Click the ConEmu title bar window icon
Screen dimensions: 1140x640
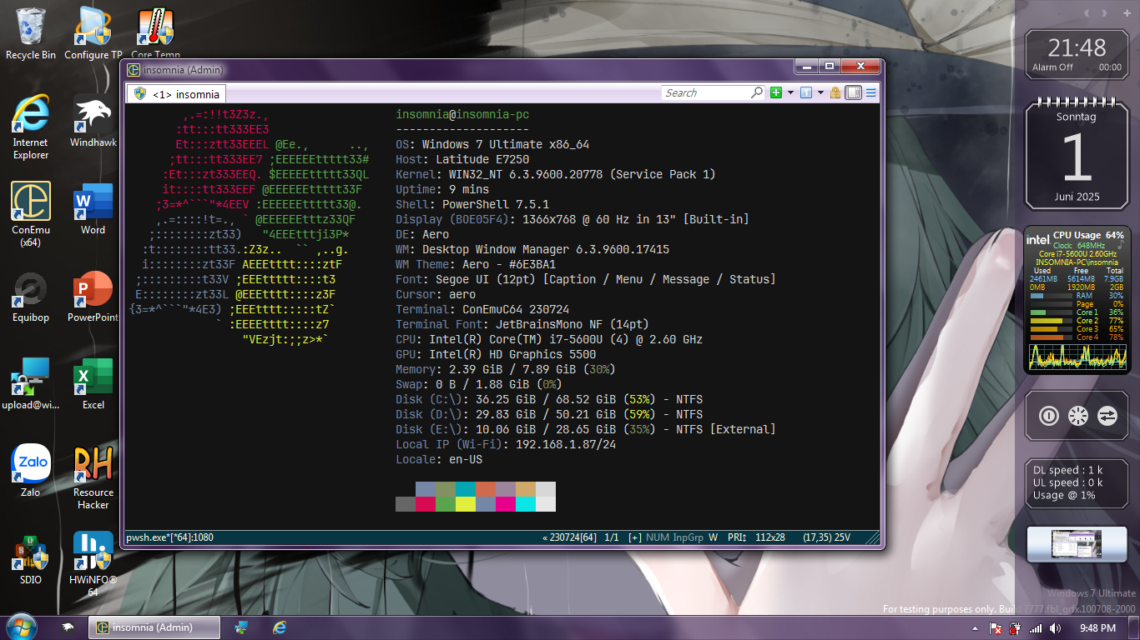[x=134, y=70]
